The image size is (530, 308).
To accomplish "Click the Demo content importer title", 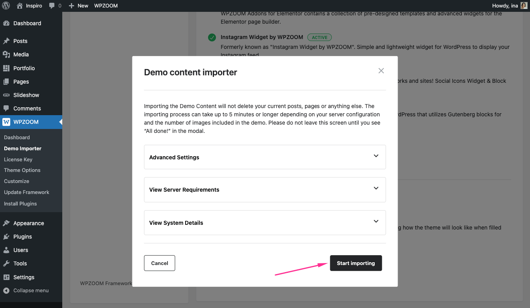I will click(191, 72).
